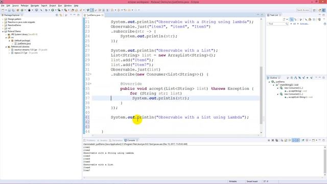Switch to the Problems tab
This screenshot has width=327, height=184.
(x=89, y=141)
